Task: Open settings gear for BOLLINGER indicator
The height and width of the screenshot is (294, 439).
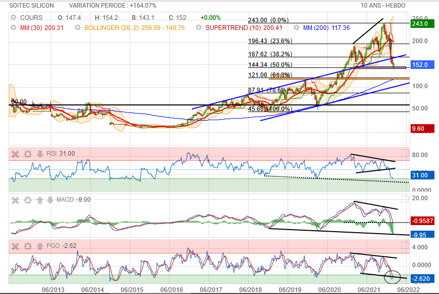Action: [77, 28]
